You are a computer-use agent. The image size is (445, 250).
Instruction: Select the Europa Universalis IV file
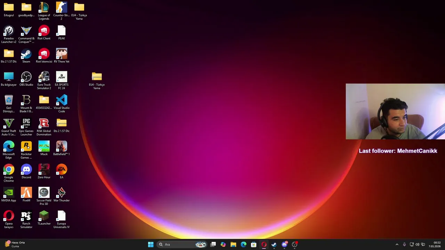click(62, 219)
